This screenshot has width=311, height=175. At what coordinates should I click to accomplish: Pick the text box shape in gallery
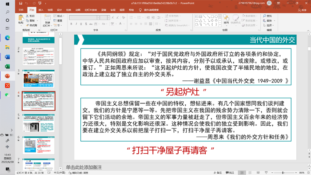[x=197, y=16]
